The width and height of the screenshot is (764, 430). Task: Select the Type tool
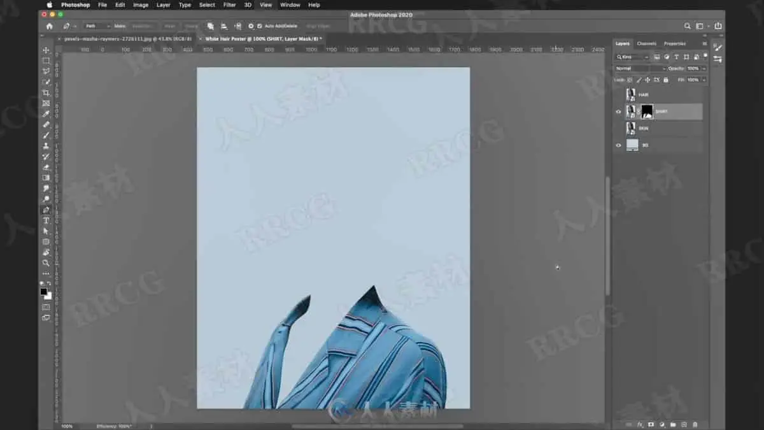[46, 220]
